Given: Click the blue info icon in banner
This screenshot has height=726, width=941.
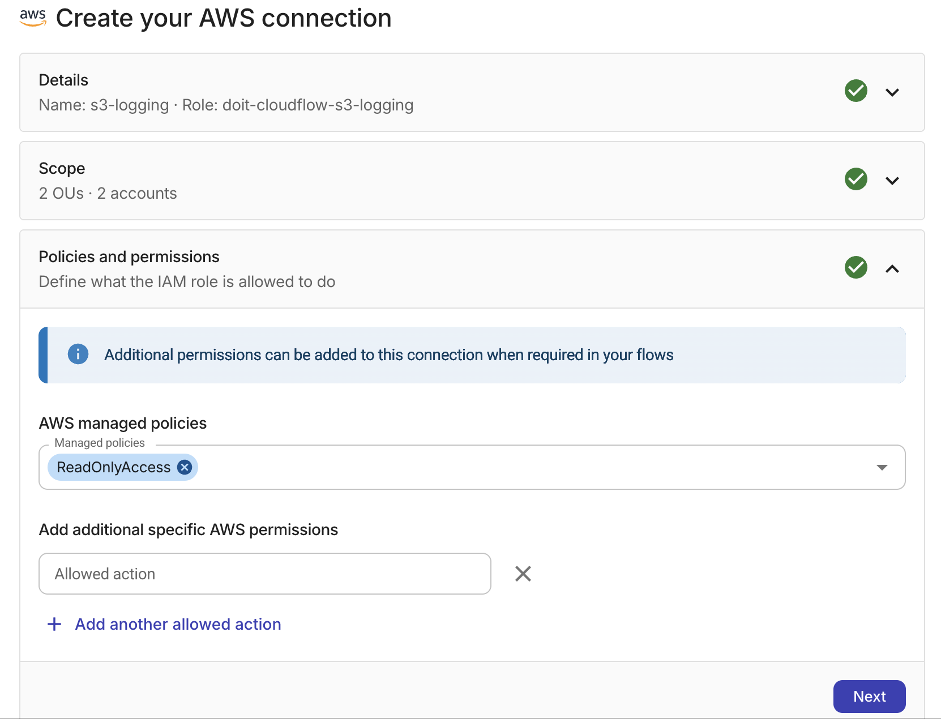Looking at the screenshot, I should click(78, 355).
